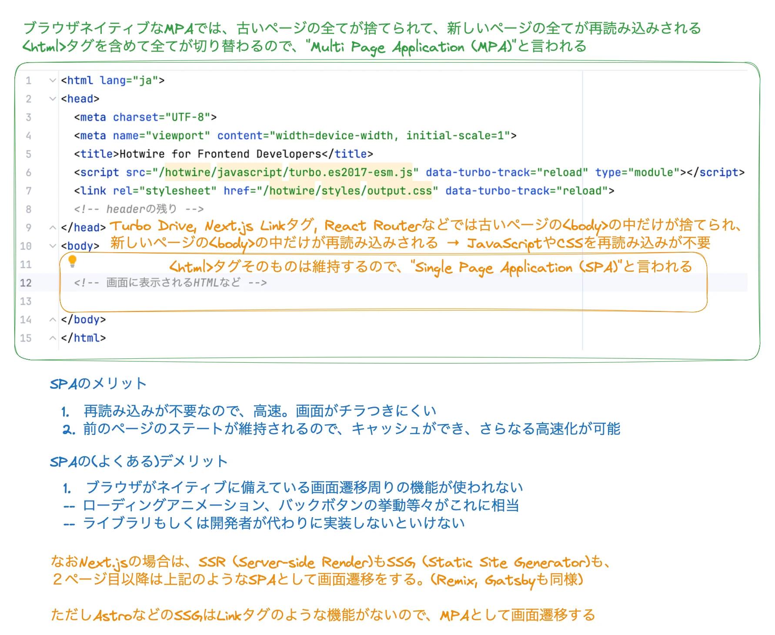This screenshot has width=775, height=635.
Task: Select line number 8 in the gutter
Action: click(28, 209)
